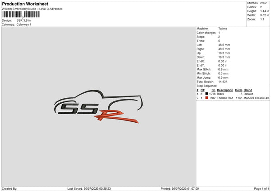Click the Colors value 2
Image resolution: width=271 pixels, height=192 pixels.
261,7
